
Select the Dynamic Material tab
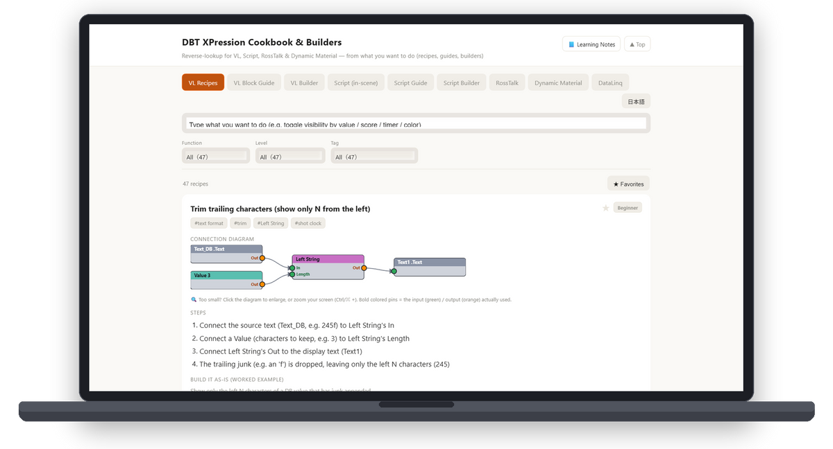click(x=558, y=82)
